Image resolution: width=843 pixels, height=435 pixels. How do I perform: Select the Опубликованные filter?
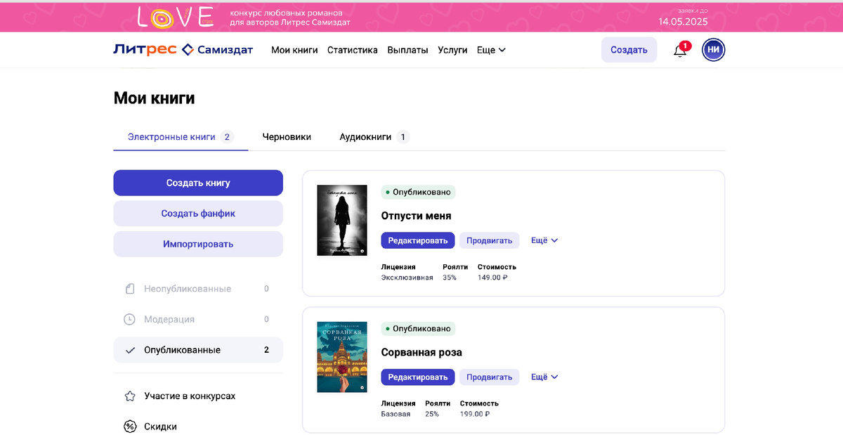tap(198, 350)
